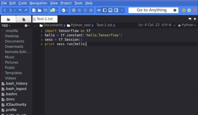The image size is (198, 115).
Task: Toggle the right pane visibility
Action: [x=116, y=10]
